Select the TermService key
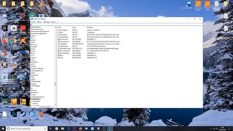This screenshot has height=131, width=233. pos(35,92)
